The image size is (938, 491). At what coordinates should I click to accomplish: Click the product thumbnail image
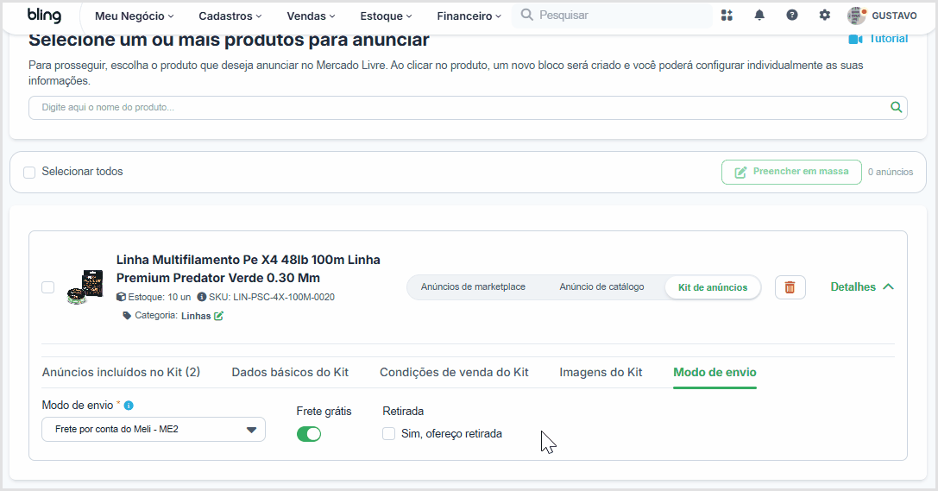pyautogui.click(x=85, y=287)
